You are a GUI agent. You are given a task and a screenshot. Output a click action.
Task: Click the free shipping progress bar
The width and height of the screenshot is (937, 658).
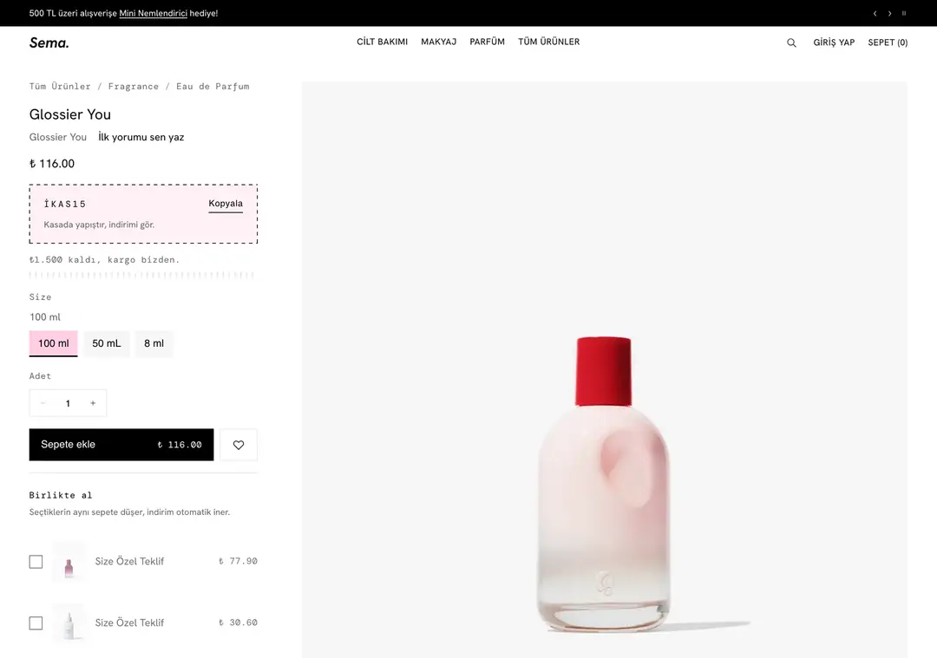pos(142,276)
